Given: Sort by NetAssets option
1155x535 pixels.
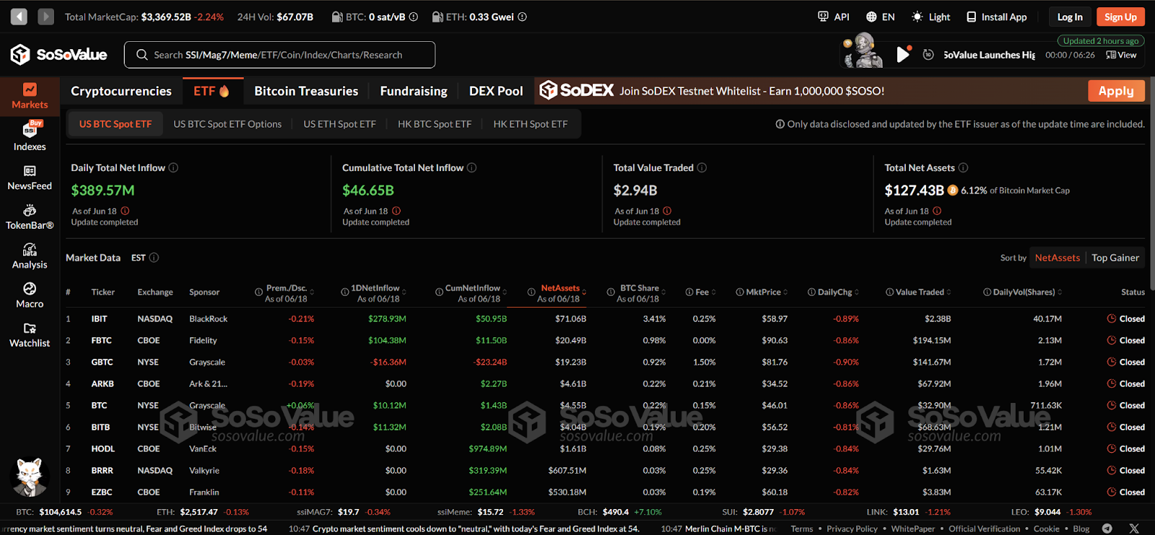Looking at the screenshot, I should click(1058, 258).
